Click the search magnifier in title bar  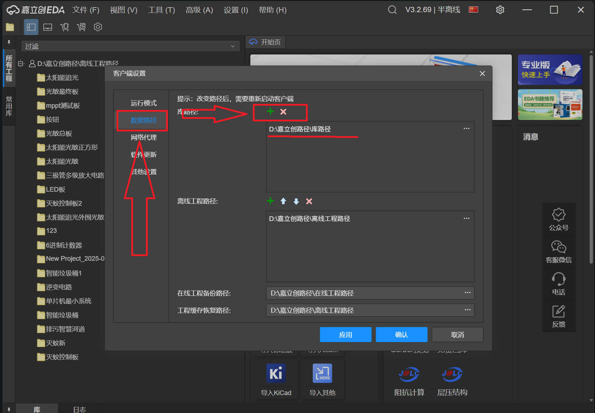[392, 10]
